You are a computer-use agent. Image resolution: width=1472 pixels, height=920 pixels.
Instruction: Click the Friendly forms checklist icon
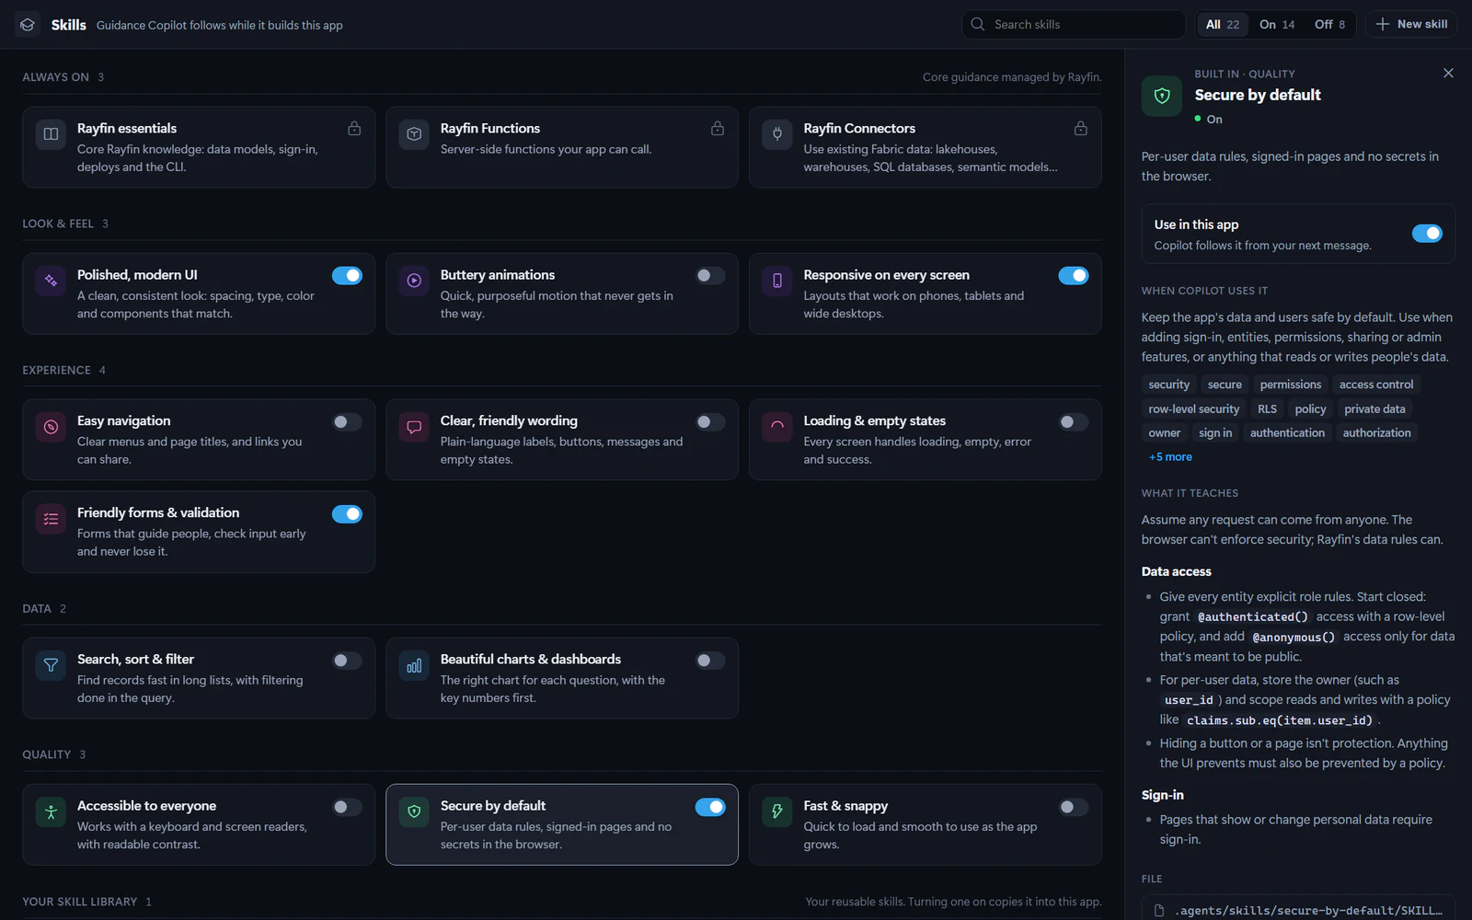click(51, 519)
